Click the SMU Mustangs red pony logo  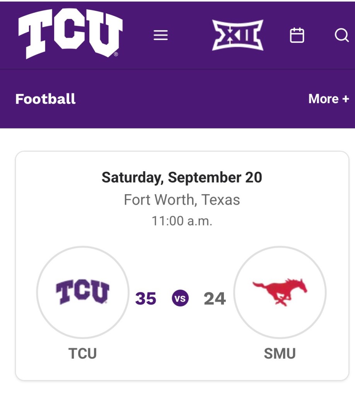[280, 292]
